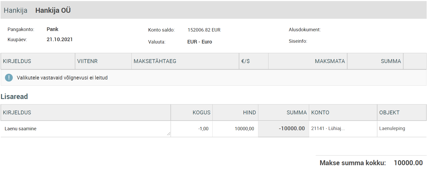Click the Hankija OÜ supplier name
Screen dimensions: 428x173
tap(53, 10)
